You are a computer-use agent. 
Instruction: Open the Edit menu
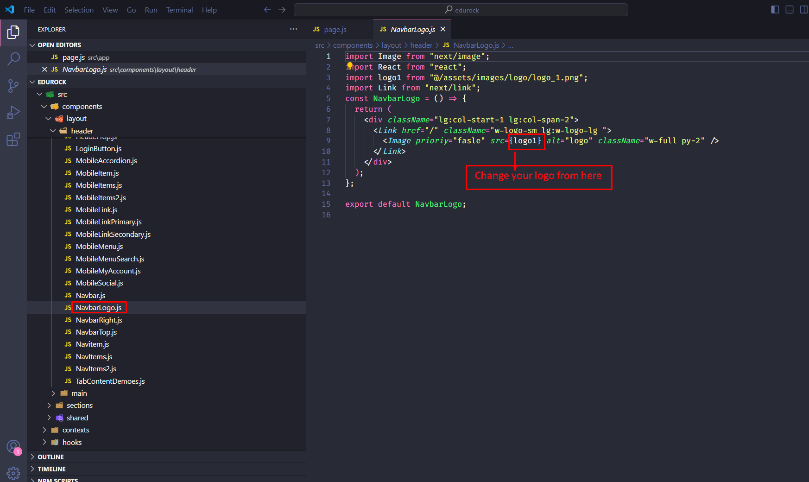tap(50, 10)
